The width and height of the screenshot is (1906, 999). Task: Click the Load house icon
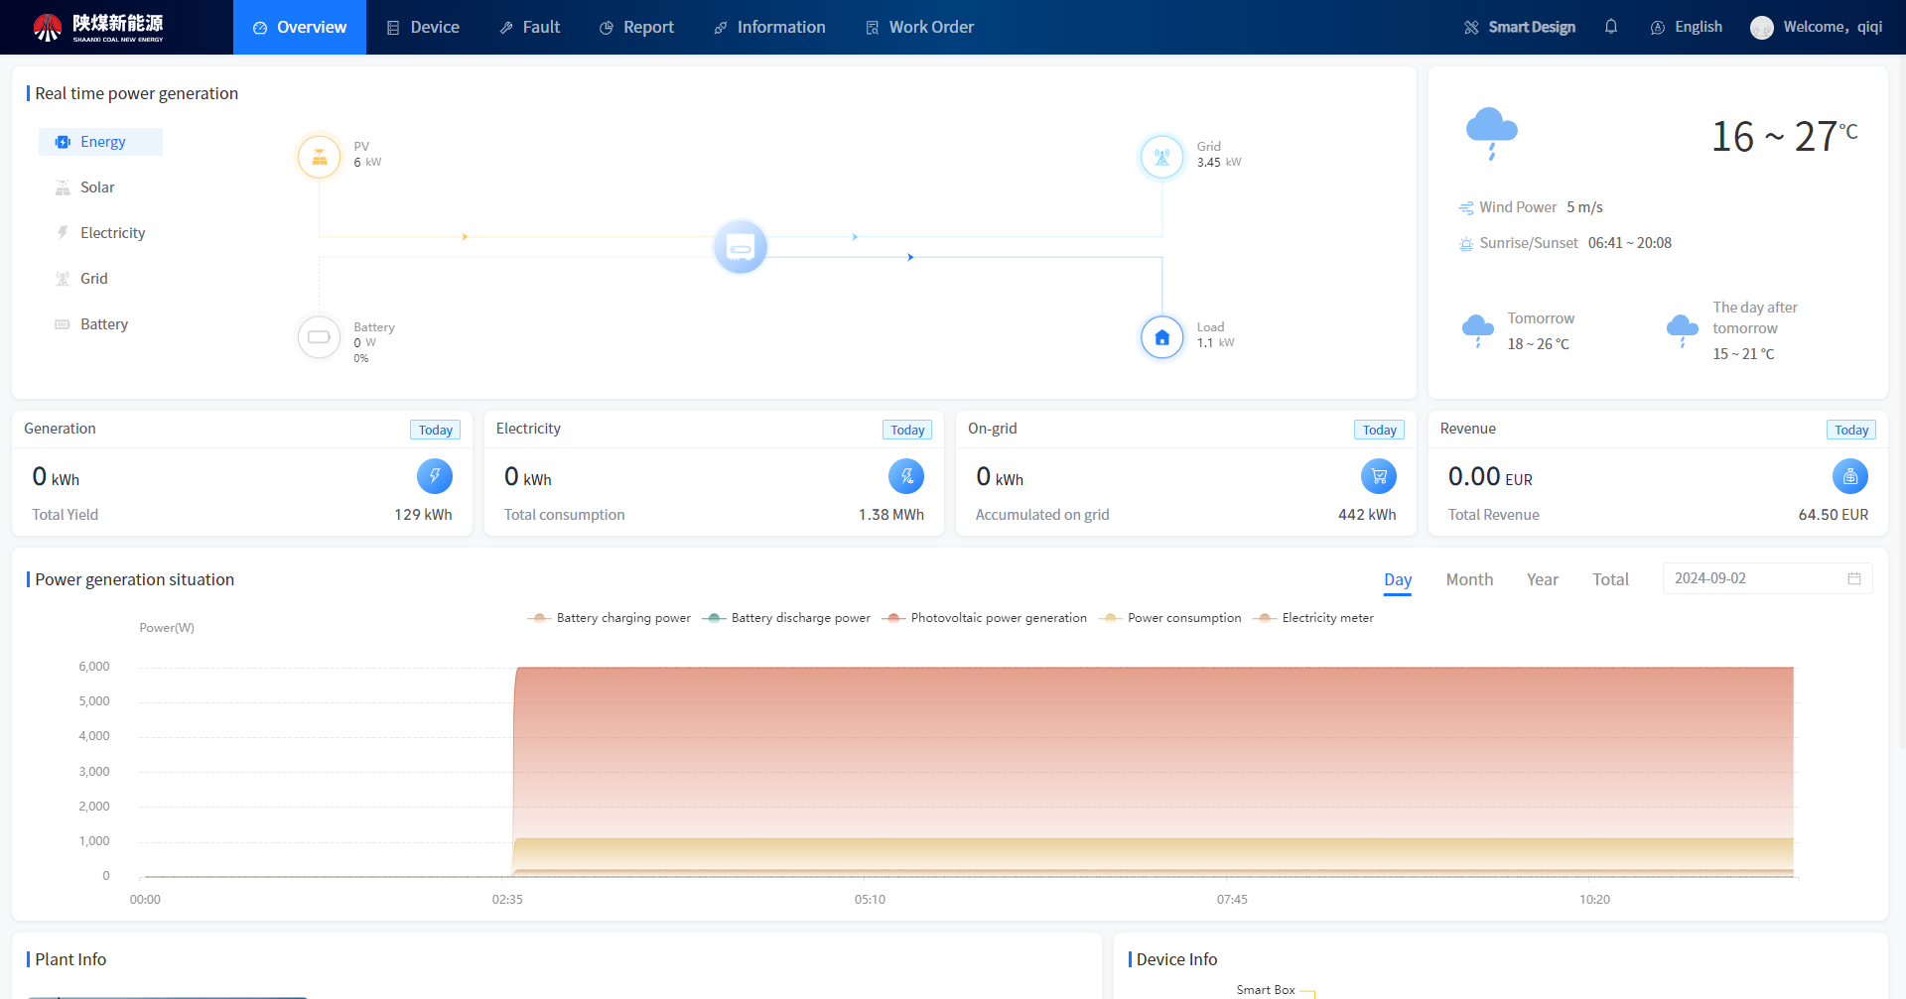[1161, 337]
